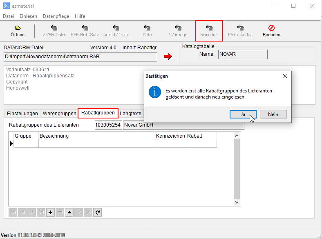Open the Datei menu
The image size is (322, 239).
point(9,16)
